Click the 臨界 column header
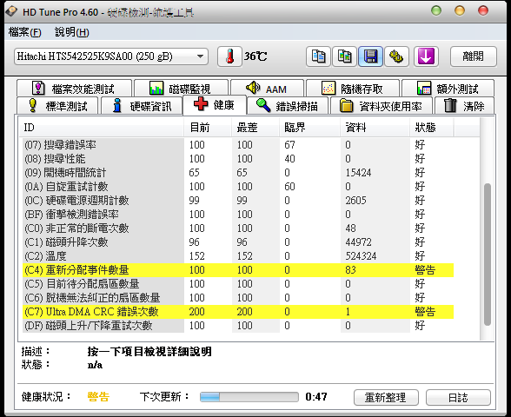This screenshot has height=417, width=511. pyautogui.click(x=309, y=128)
